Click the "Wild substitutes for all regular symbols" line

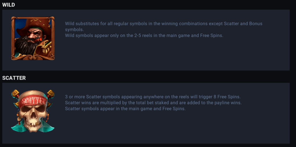[x=164, y=23]
